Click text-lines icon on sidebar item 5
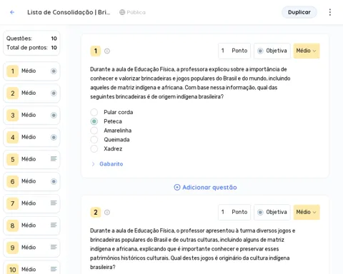 pyautogui.click(x=54, y=158)
